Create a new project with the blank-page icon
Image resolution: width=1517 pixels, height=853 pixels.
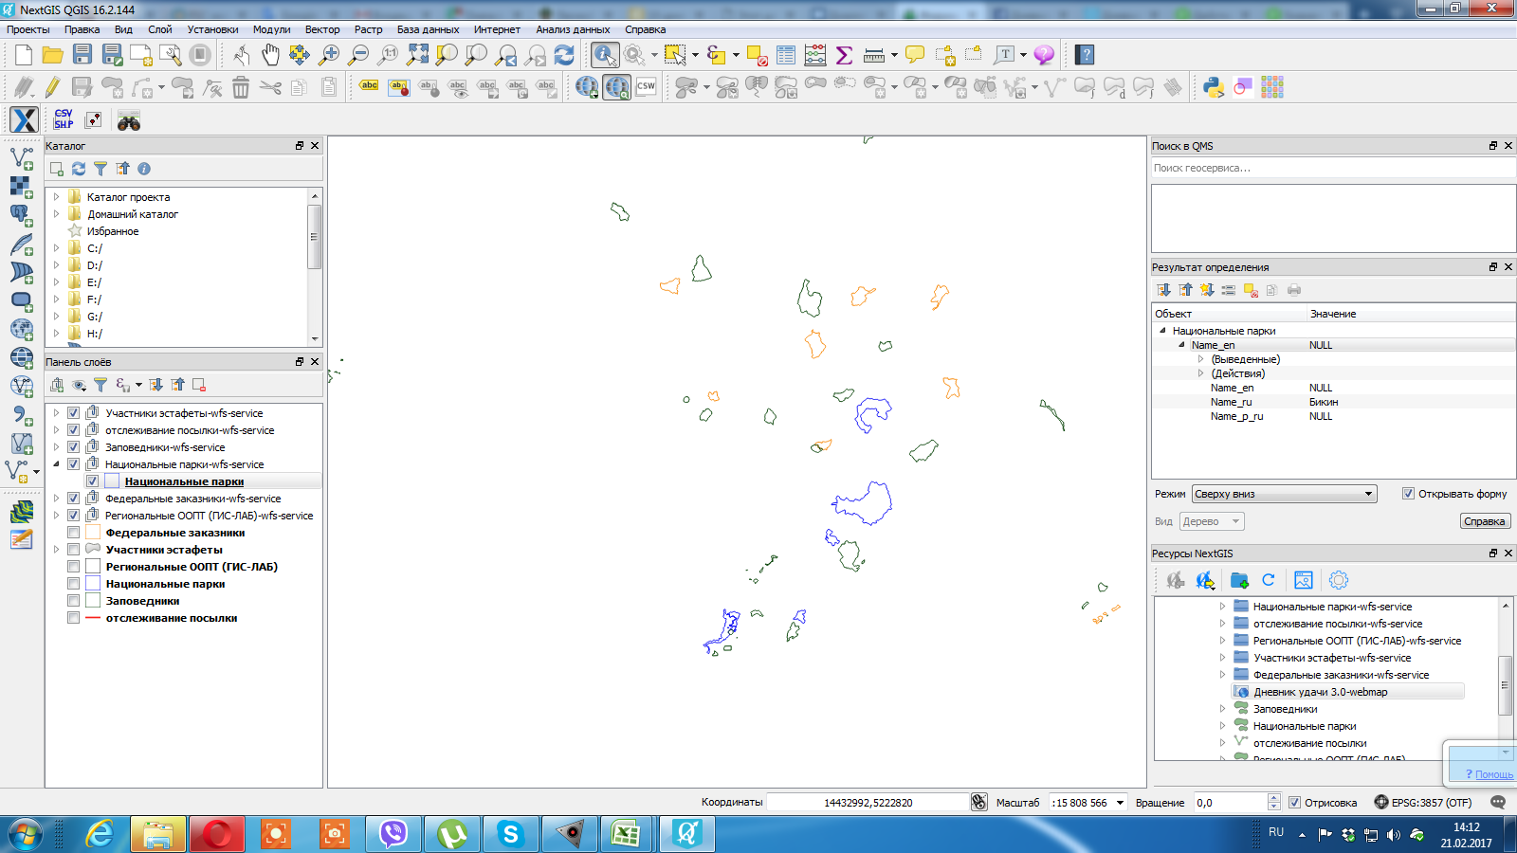pos(23,55)
